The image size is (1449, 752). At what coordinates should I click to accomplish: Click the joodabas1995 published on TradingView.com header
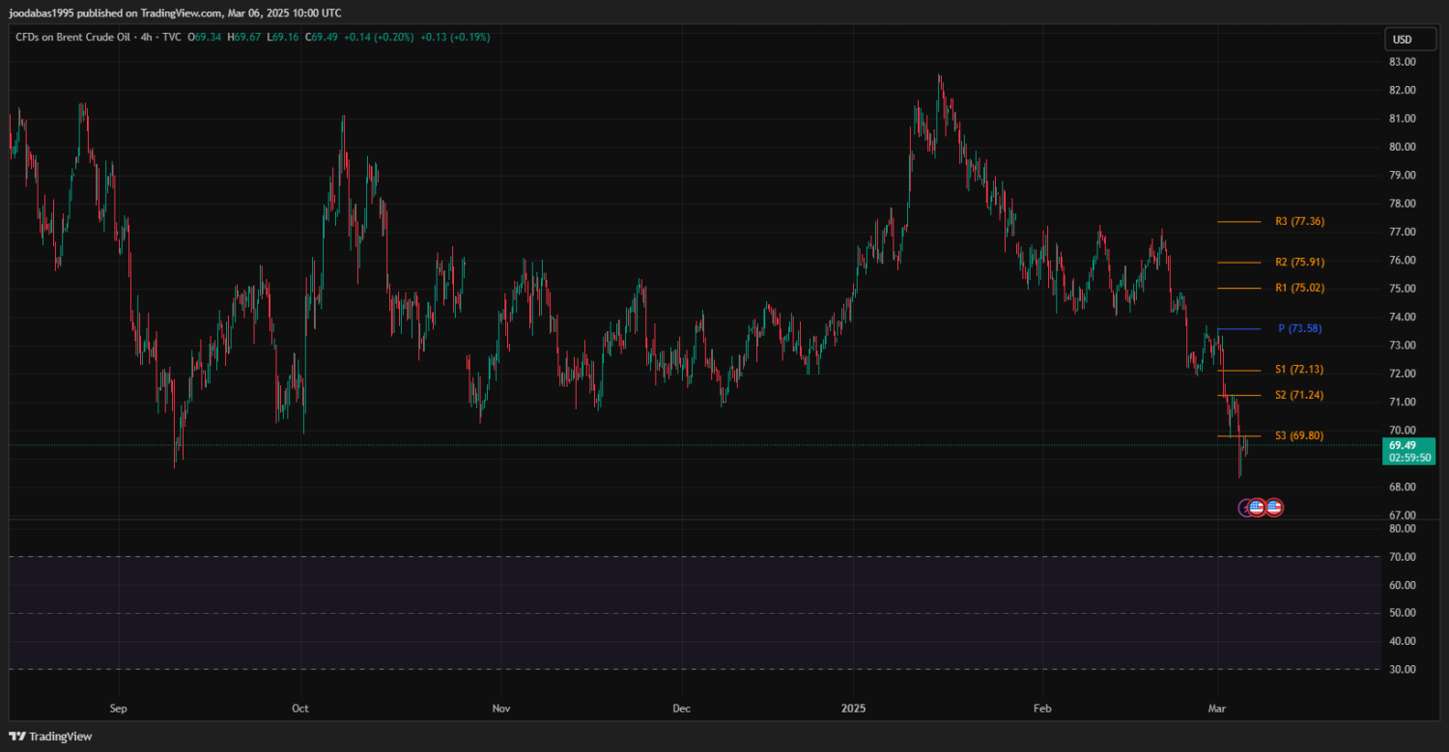(174, 13)
